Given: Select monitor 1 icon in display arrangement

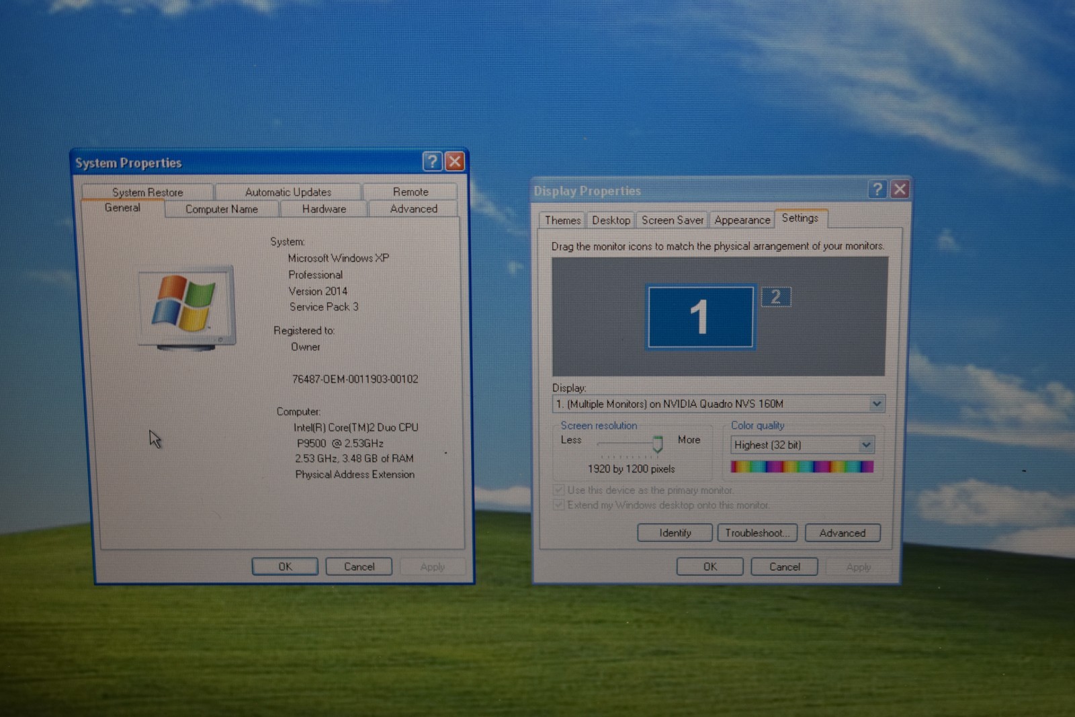Looking at the screenshot, I should click(x=700, y=317).
